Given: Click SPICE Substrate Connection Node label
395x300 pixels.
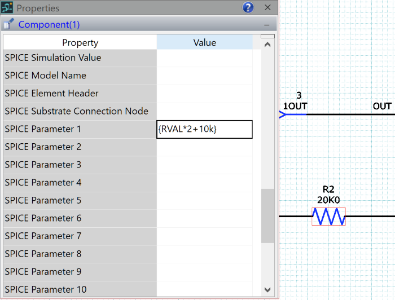Looking at the screenshot, I should point(76,111).
